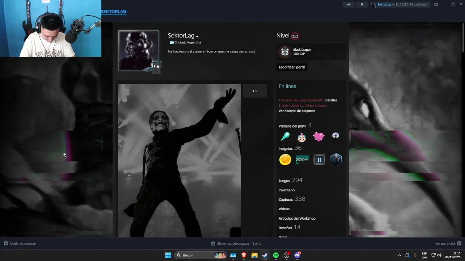Open Reseñas 14 link
The height and width of the screenshot is (261, 465).
click(290, 227)
